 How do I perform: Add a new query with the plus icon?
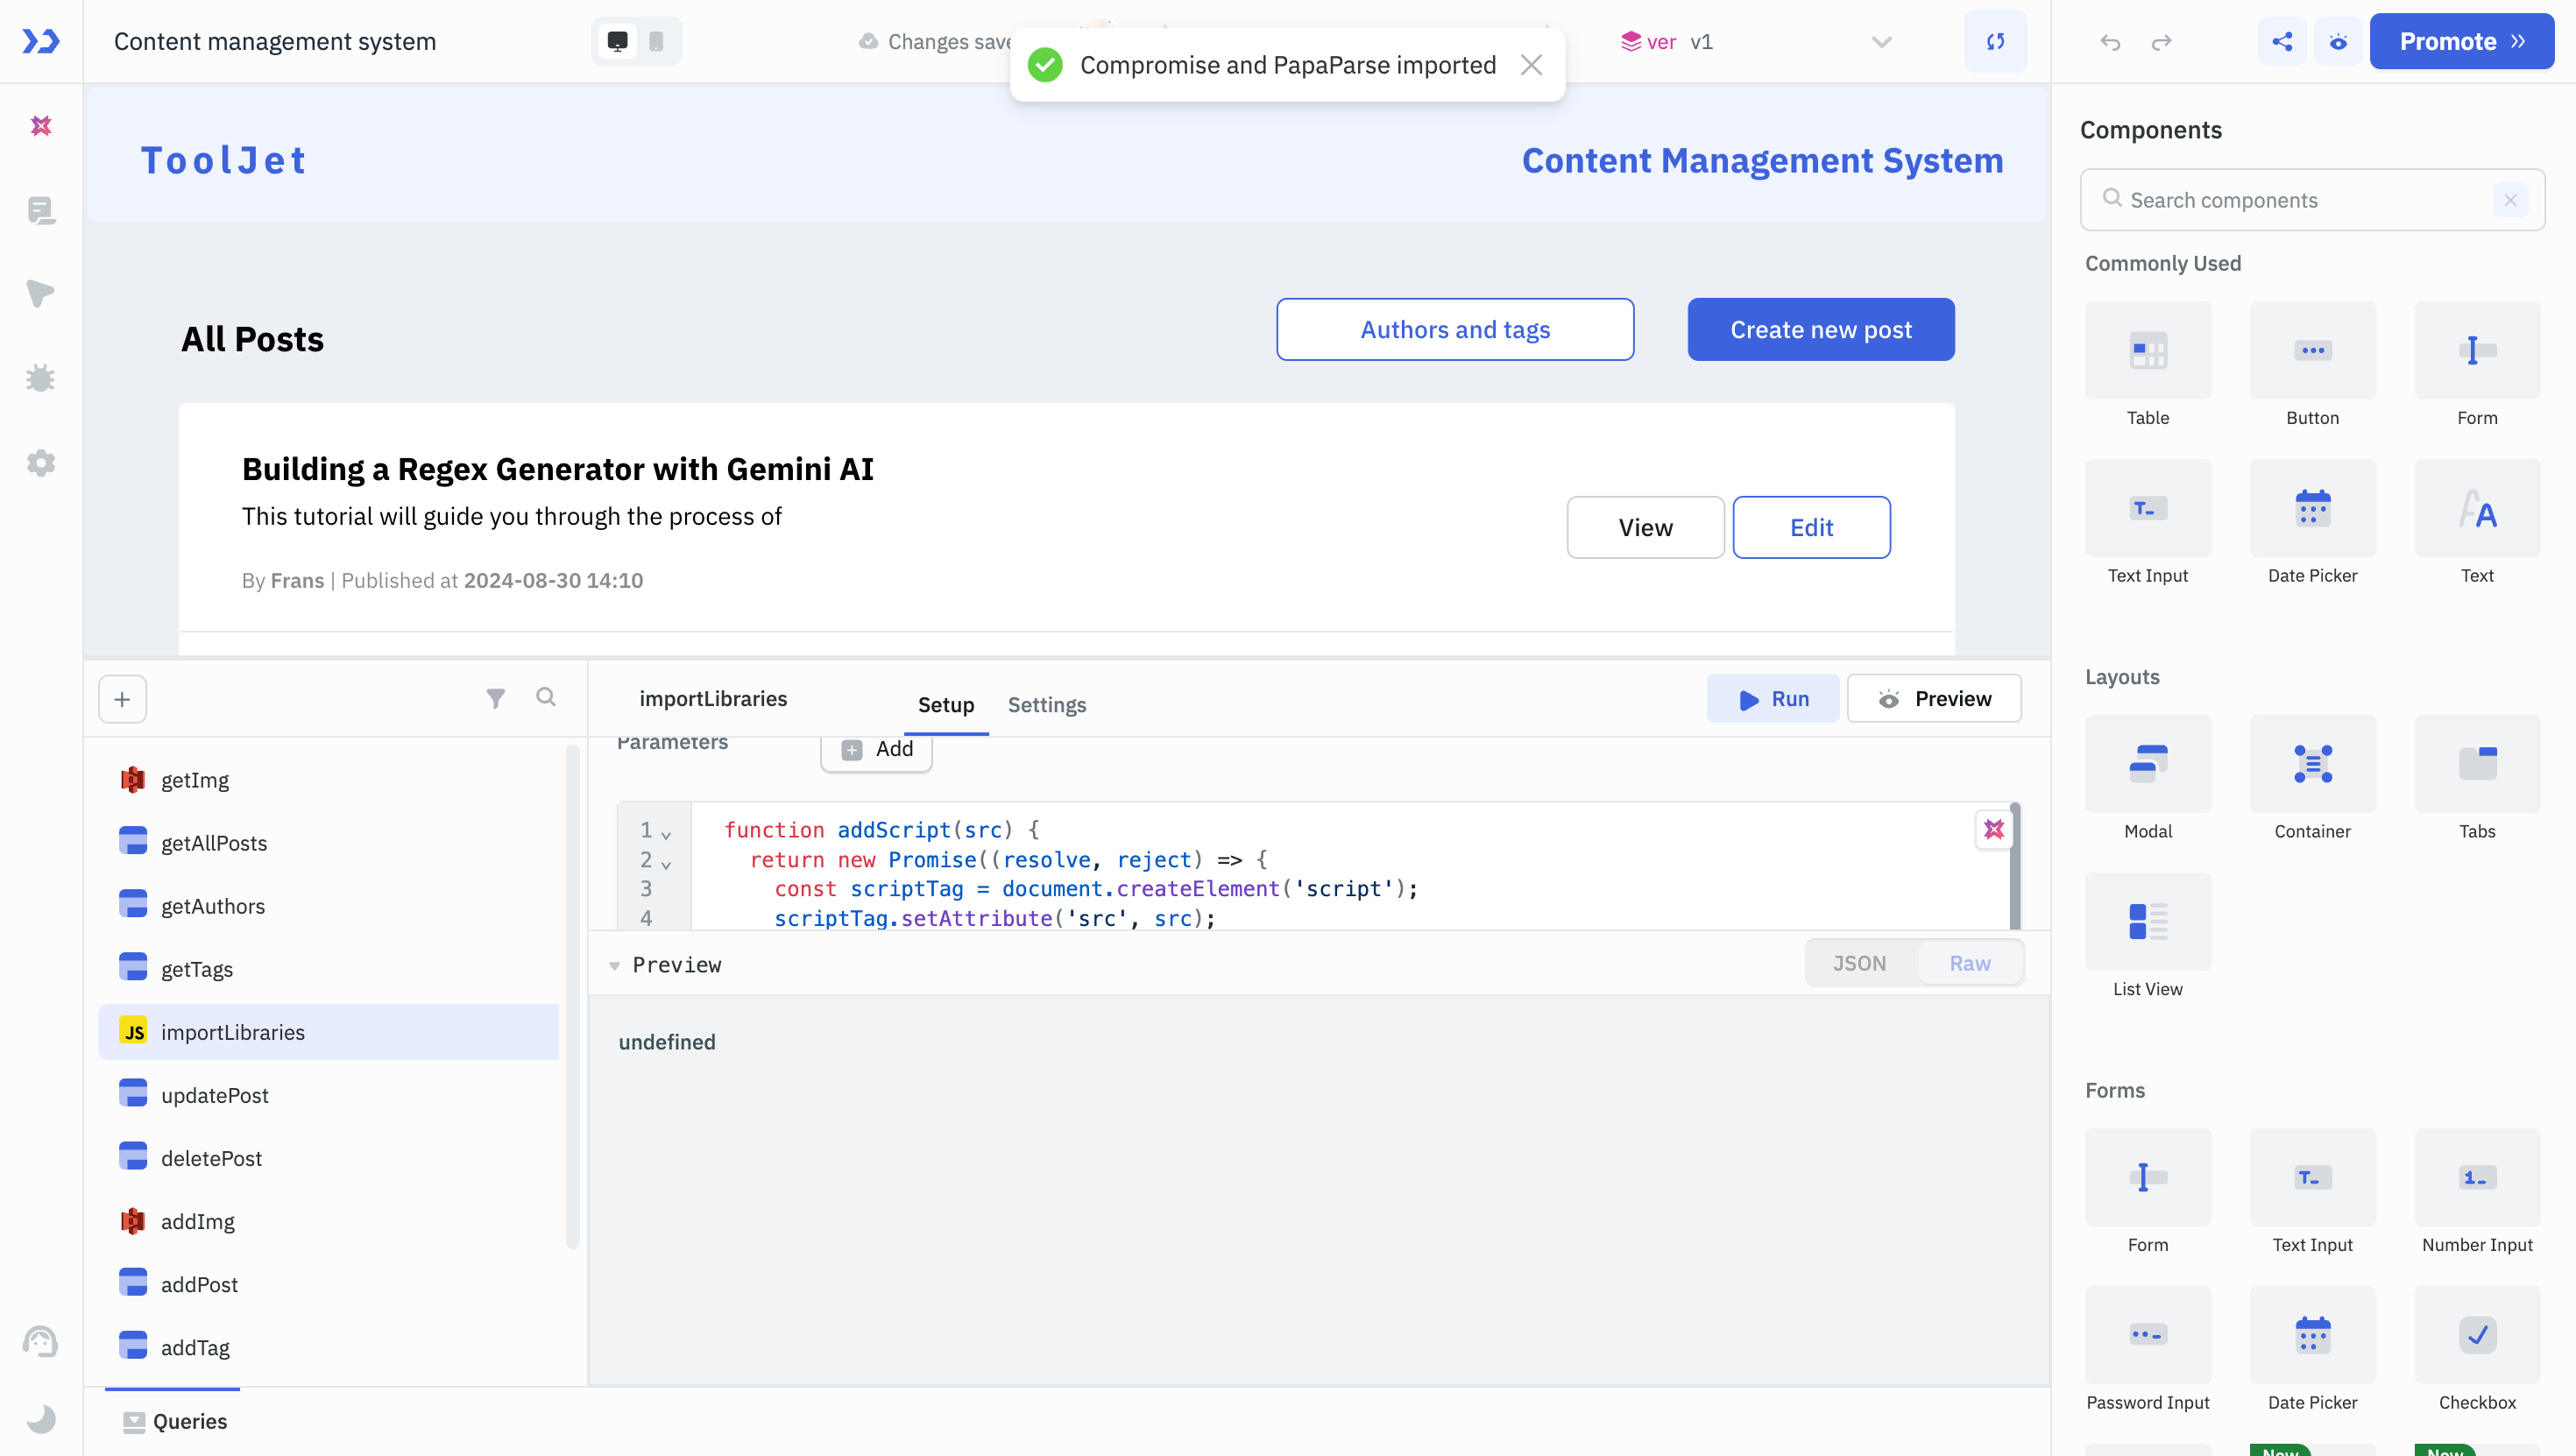[121, 698]
